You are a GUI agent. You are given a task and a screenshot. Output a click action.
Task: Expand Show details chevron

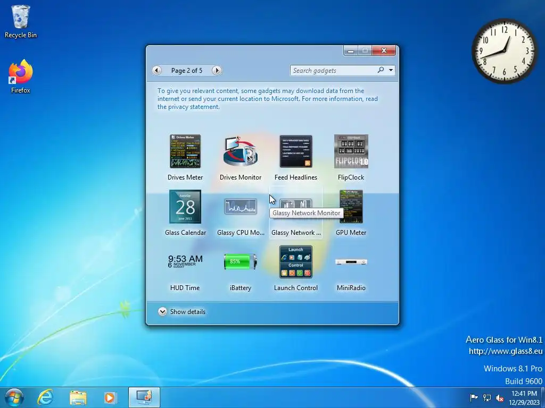[x=162, y=311]
